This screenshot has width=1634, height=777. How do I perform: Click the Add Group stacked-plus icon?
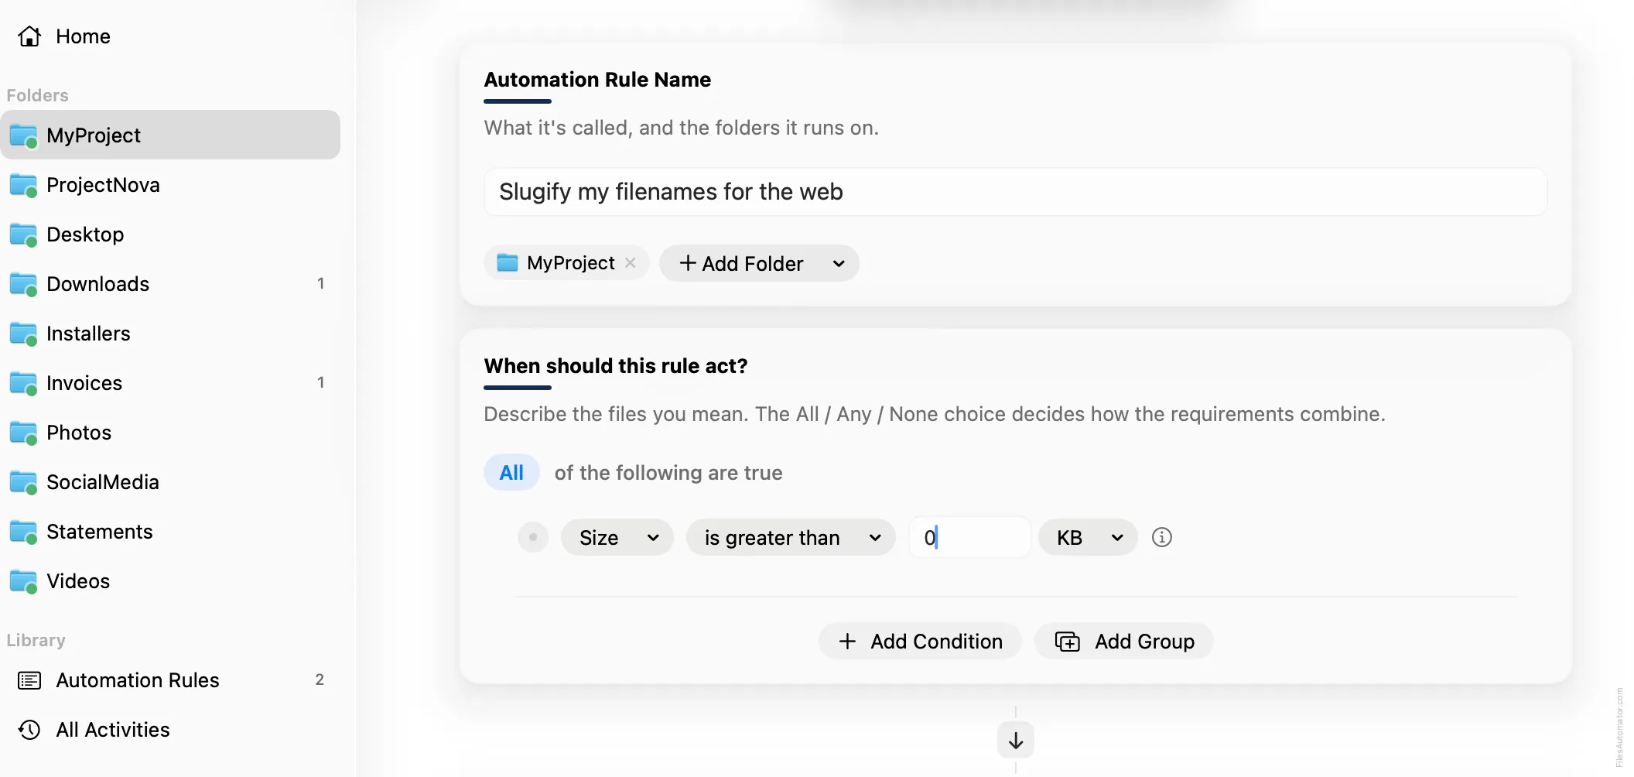point(1068,642)
